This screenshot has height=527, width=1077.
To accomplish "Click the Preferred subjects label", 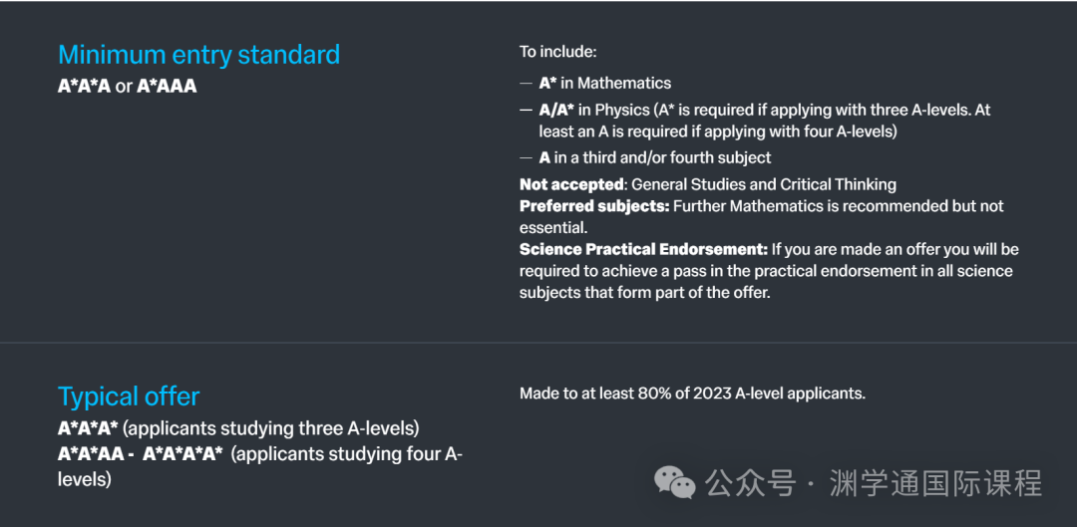I will [594, 206].
